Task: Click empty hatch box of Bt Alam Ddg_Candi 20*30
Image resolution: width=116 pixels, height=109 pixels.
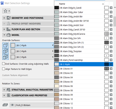Action: click(x=106, y=29)
